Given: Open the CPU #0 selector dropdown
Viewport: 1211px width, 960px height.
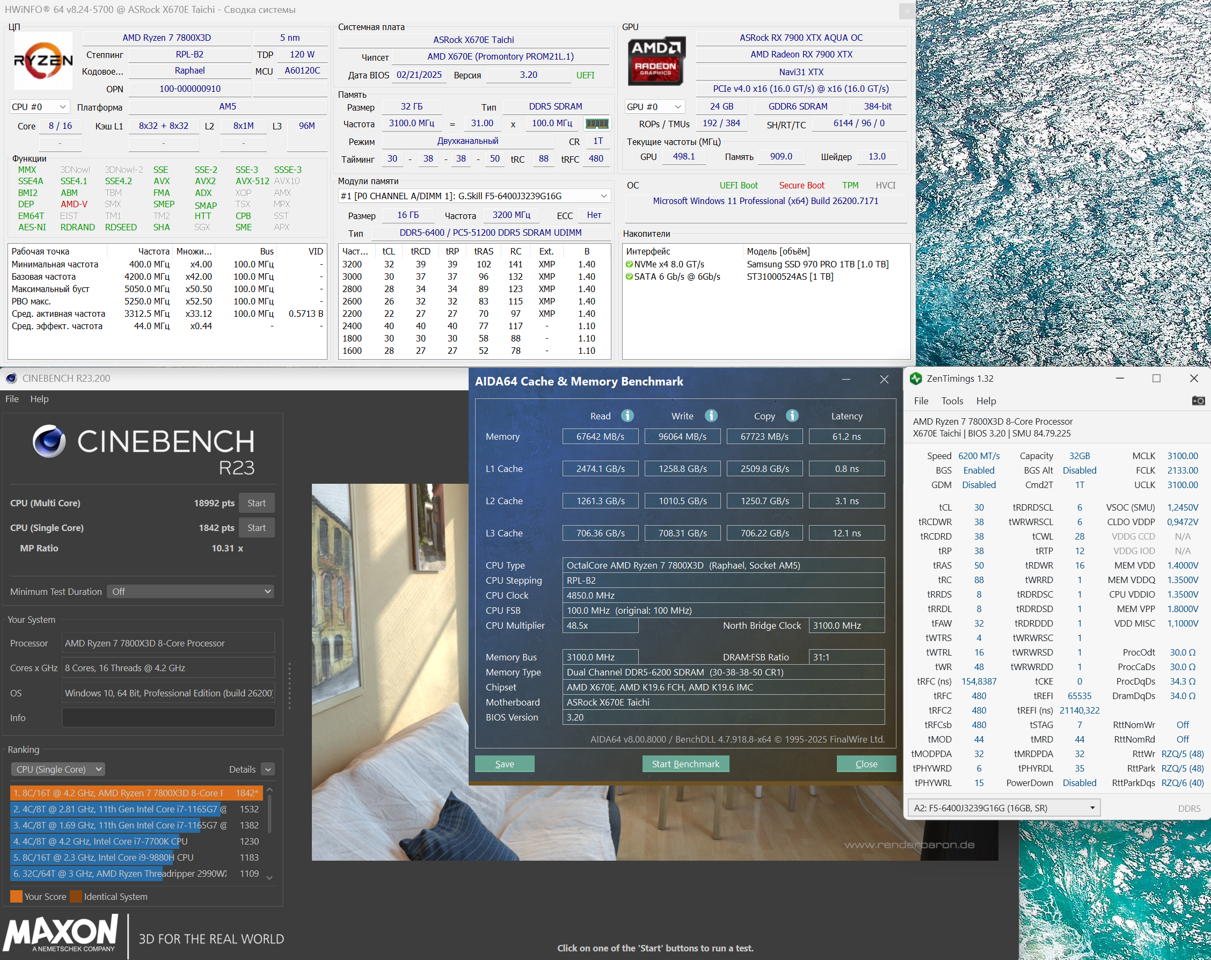Looking at the screenshot, I should coord(39,107).
